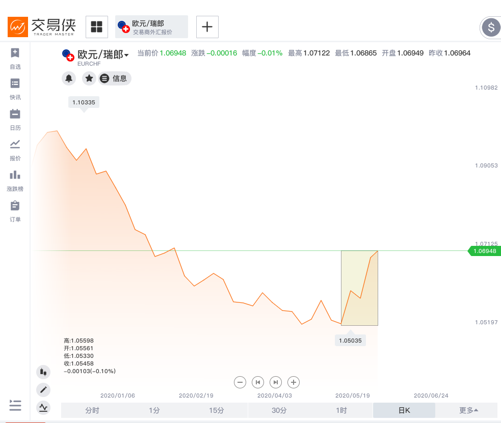The image size is (501, 423).
Task: Open the grid layout view icon
Action: [x=96, y=27]
